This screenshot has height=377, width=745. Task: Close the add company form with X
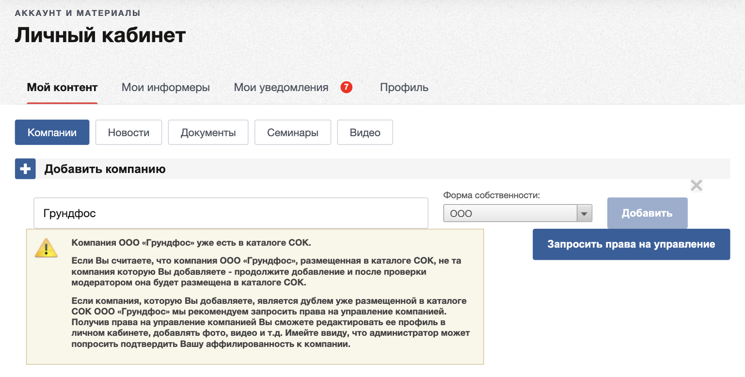click(x=696, y=185)
